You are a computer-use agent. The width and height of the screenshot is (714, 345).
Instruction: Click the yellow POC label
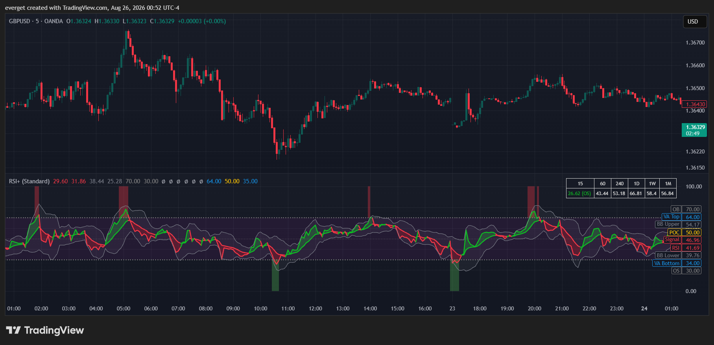[674, 232]
